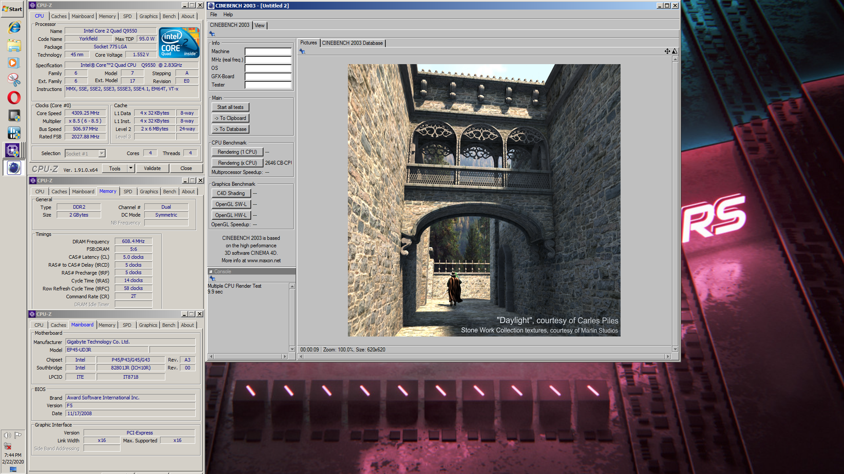Click the Start button
Image resolution: width=844 pixels, height=474 pixels.
click(x=12, y=9)
